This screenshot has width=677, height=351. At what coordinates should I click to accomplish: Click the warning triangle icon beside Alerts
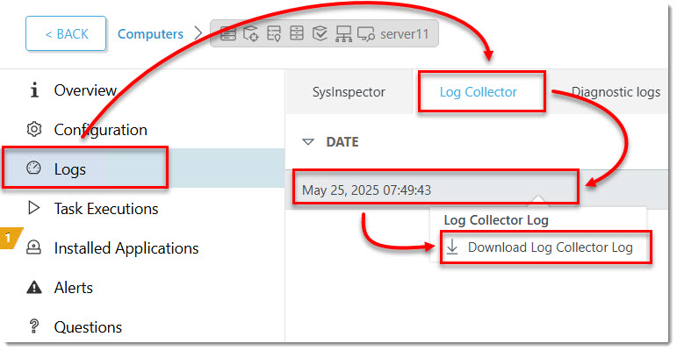click(34, 287)
